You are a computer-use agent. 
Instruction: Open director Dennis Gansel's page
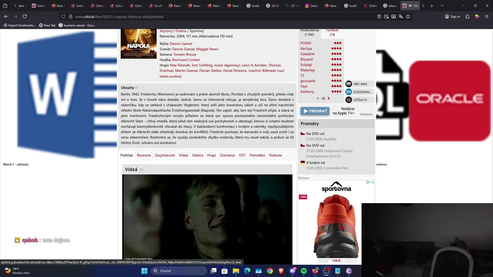[x=181, y=43]
